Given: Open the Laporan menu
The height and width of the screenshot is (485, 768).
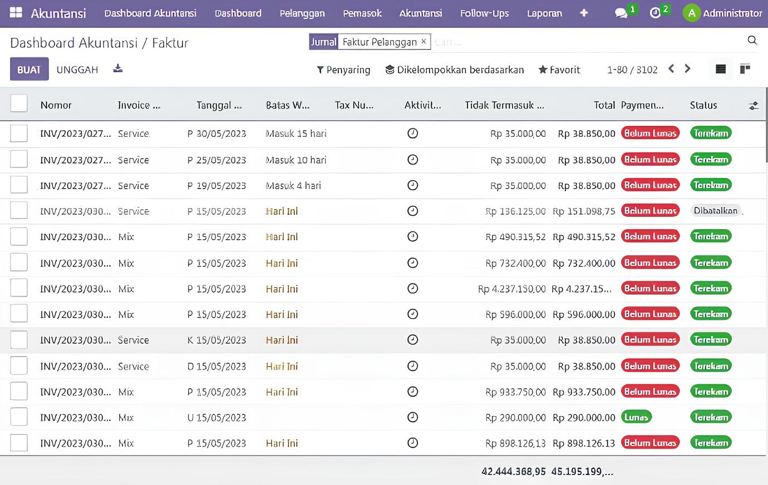Looking at the screenshot, I should click(x=544, y=13).
